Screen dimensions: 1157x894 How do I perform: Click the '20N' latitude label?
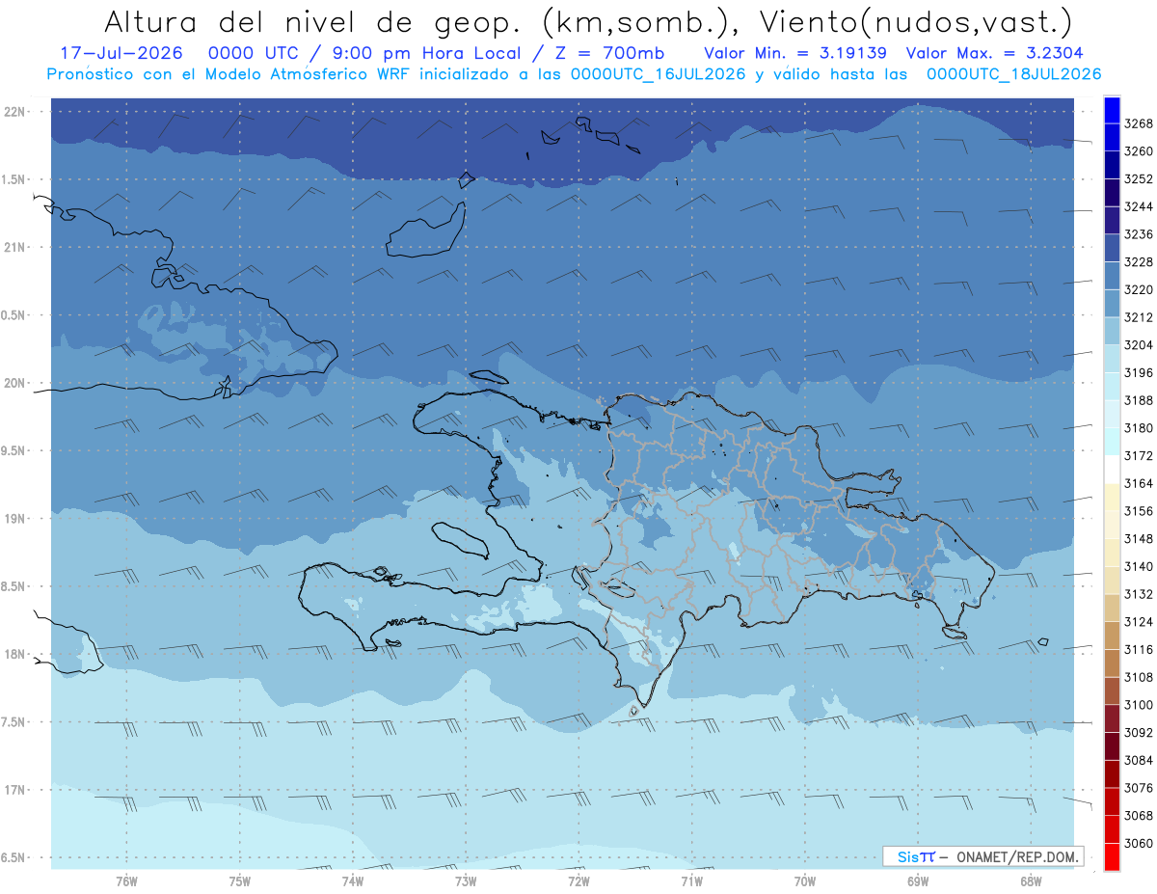coord(15,383)
